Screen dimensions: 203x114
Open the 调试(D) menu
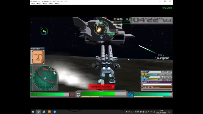(45, 4)
